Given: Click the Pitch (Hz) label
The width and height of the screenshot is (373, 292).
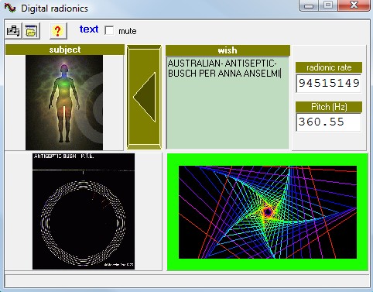Looking at the screenshot, I should pyautogui.click(x=329, y=107).
